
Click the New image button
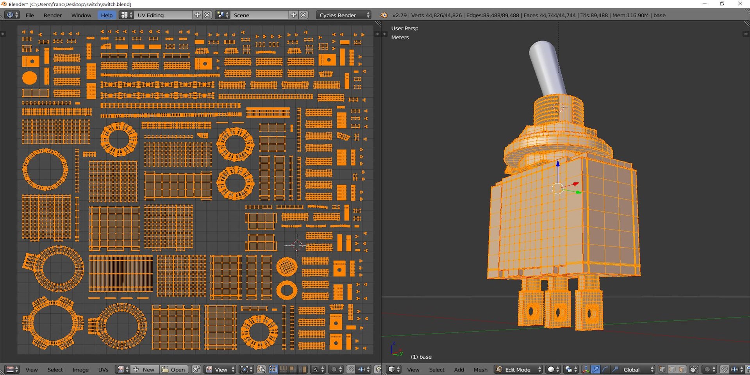click(x=145, y=370)
